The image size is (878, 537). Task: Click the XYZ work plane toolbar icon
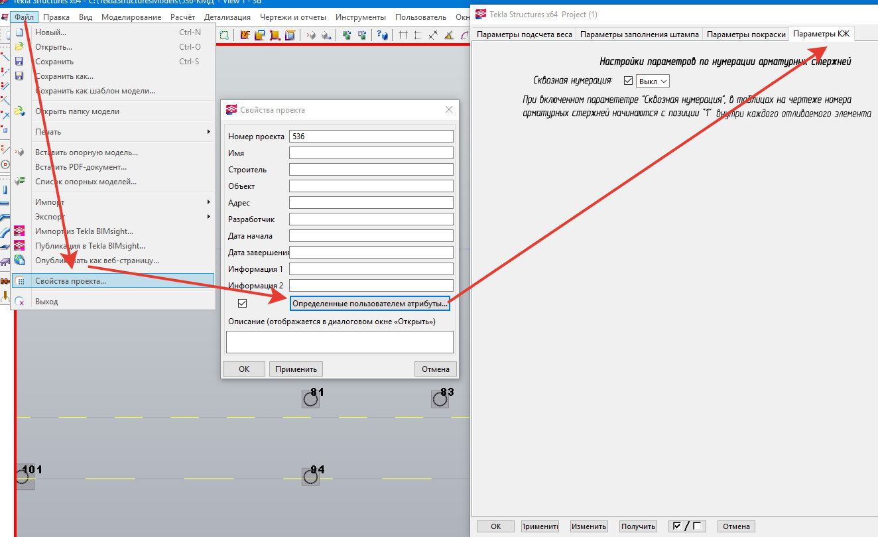[245, 35]
